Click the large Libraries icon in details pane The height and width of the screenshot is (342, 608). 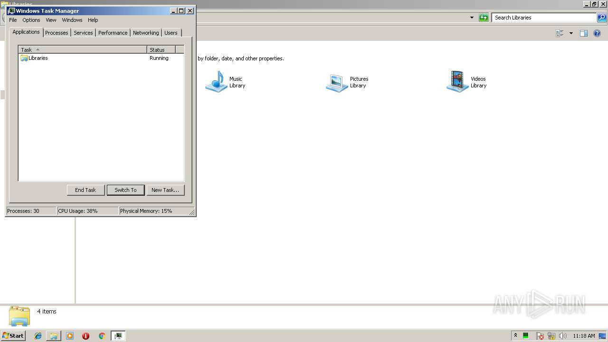(19, 316)
